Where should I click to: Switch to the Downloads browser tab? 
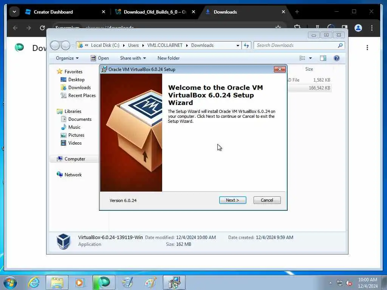(225, 12)
